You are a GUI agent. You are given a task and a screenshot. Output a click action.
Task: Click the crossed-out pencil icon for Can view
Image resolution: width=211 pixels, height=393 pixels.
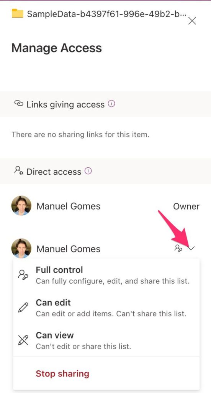click(x=23, y=340)
